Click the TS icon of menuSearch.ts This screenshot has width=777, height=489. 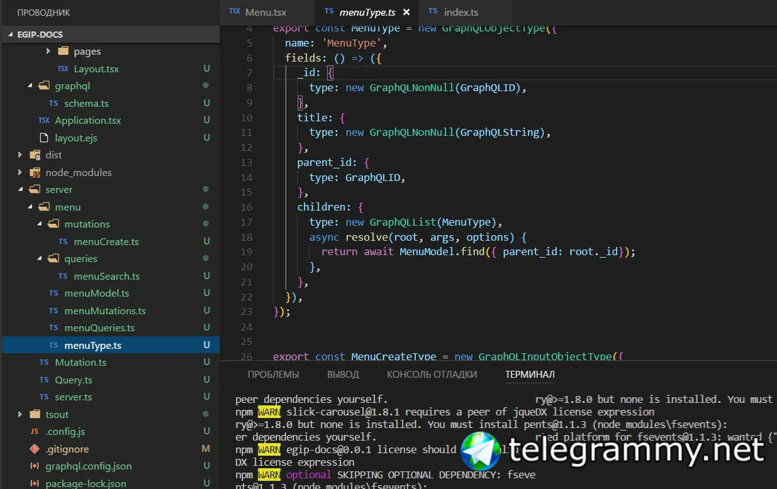(x=62, y=276)
